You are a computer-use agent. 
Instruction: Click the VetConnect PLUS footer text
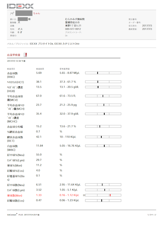click(23, 215)
